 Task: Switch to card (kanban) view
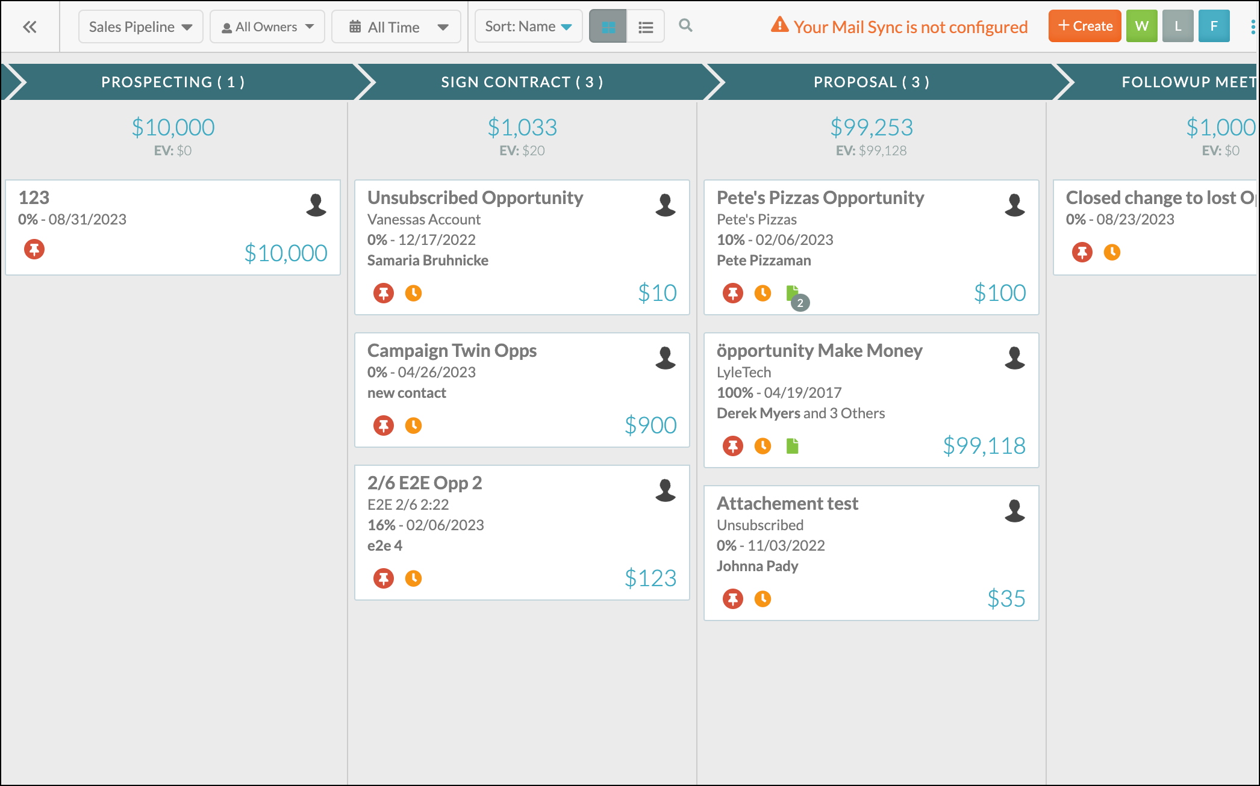[x=608, y=26]
